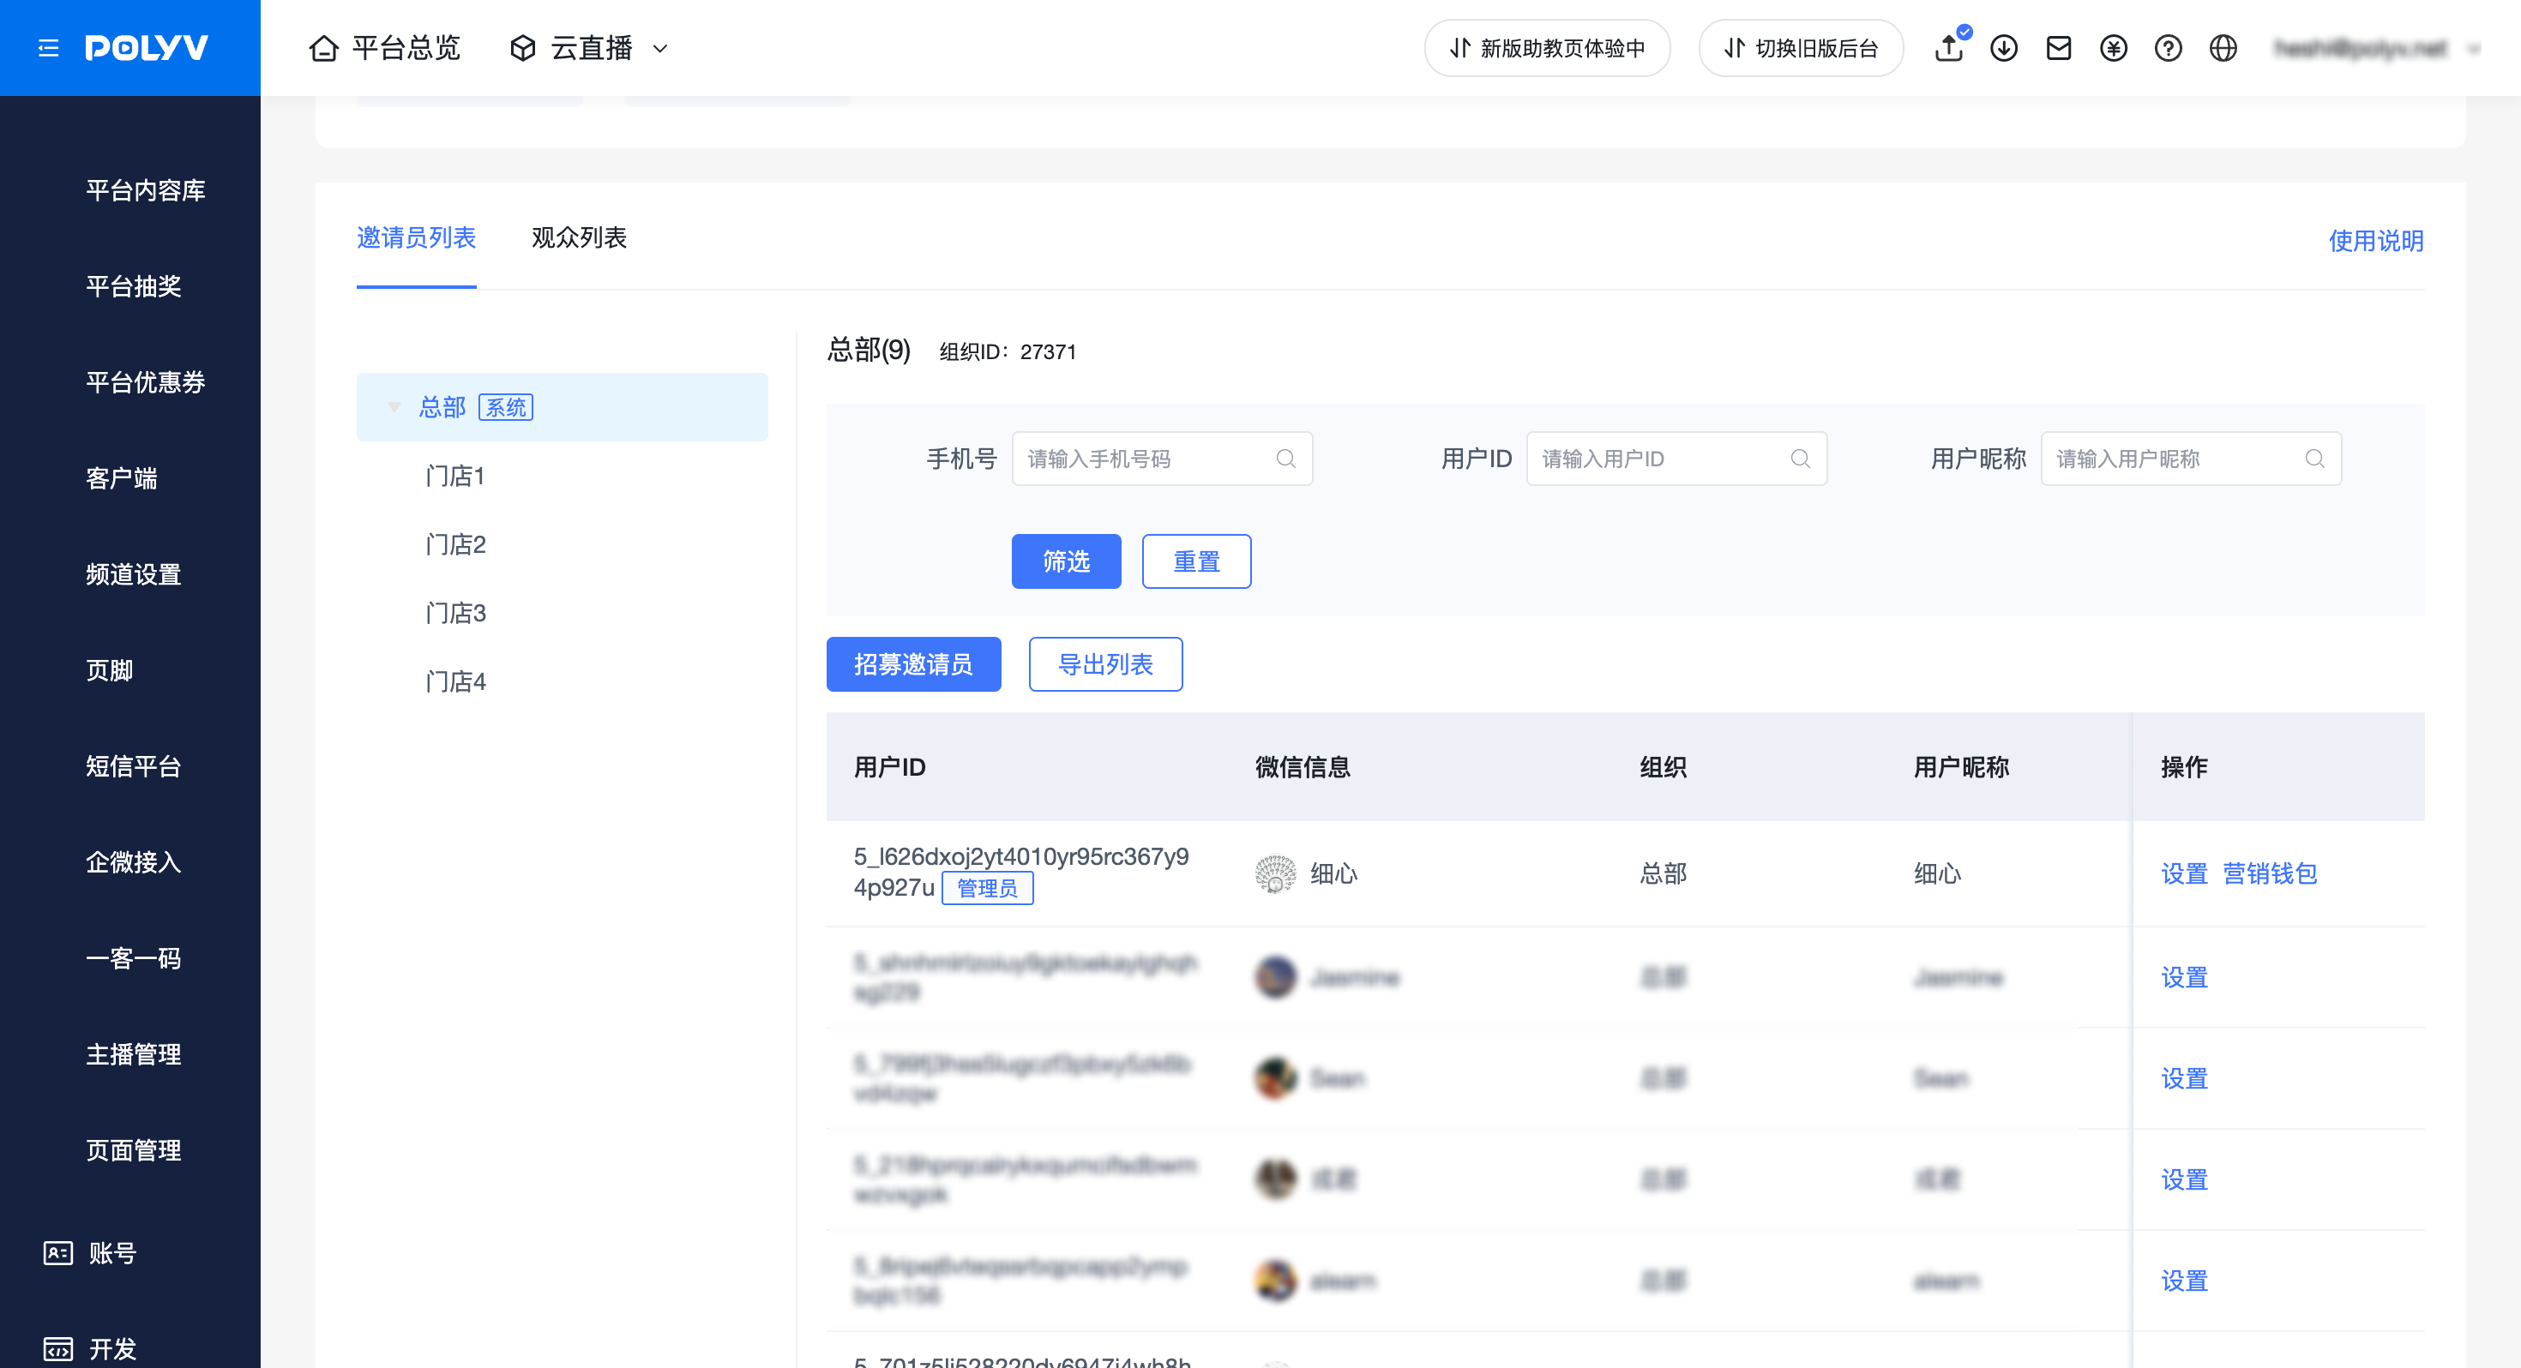Open 营销钱包 for the 细心 row

pyautogui.click(x=2270, y=873)
